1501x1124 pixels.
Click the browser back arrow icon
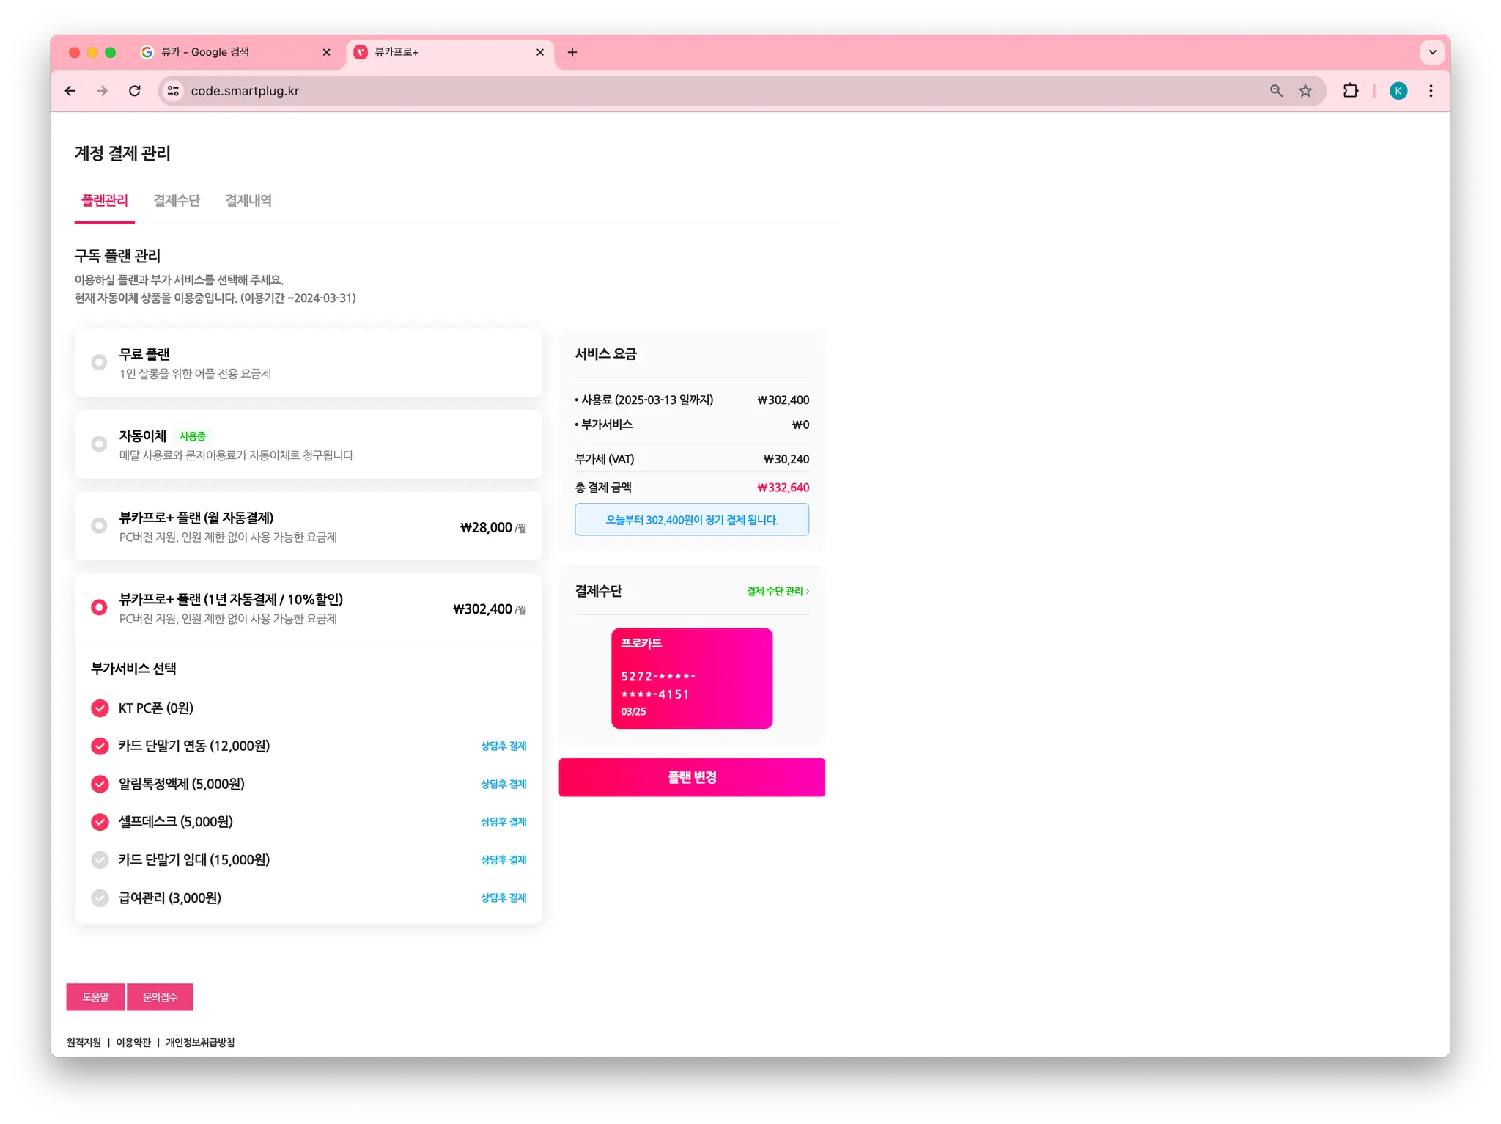70,91
